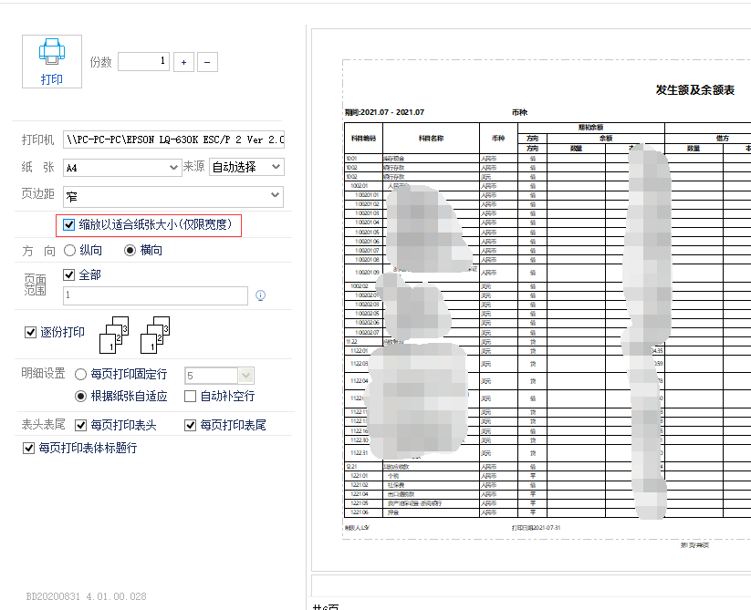Toggle 缩放以适合纸张大小(仅限宽度) checkbox

pos(69,224)
